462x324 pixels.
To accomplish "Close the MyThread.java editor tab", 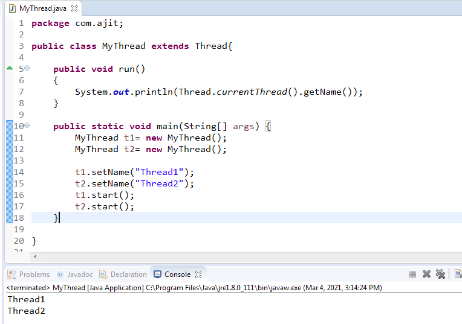I will (75, 9).
